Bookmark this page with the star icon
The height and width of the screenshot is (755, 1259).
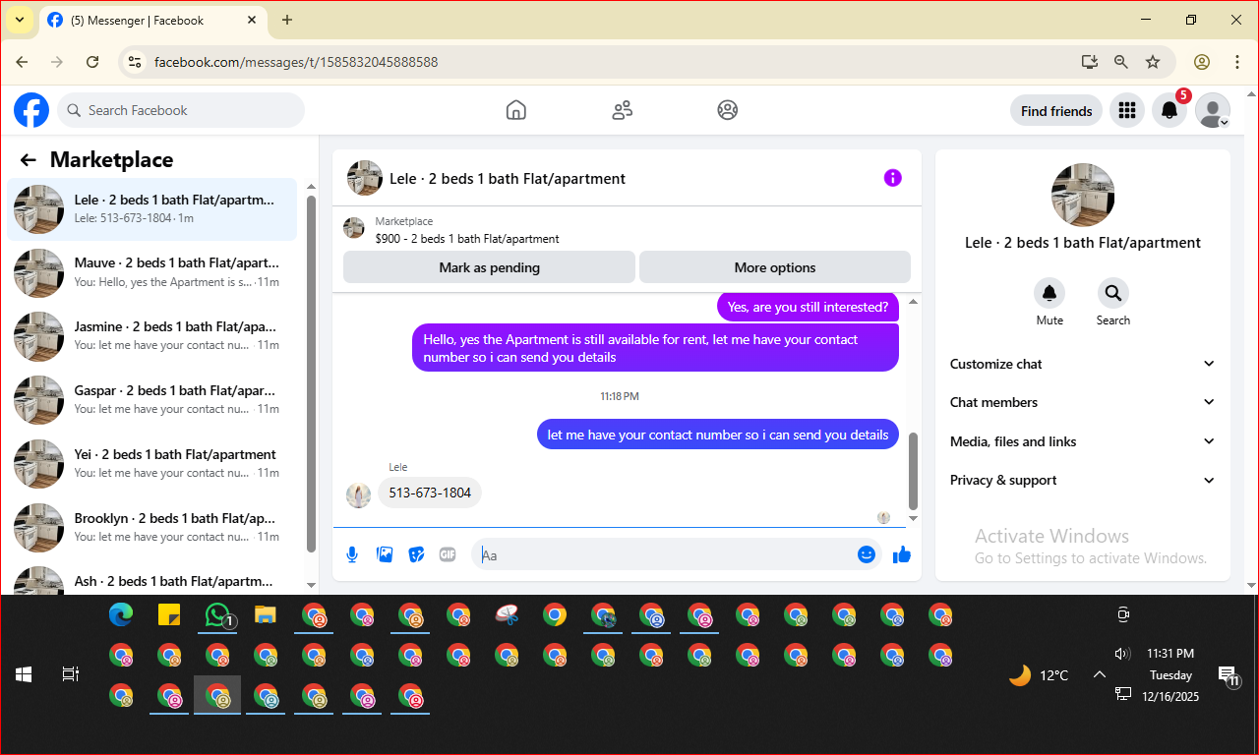point(1153,62)
